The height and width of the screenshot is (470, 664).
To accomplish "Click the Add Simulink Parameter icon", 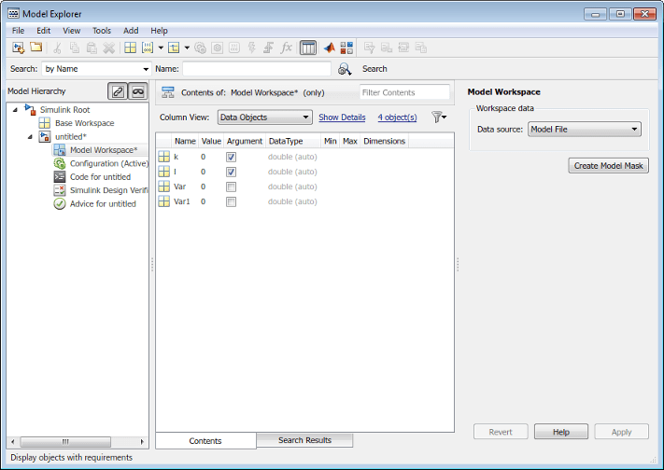I will click(148, 48).
